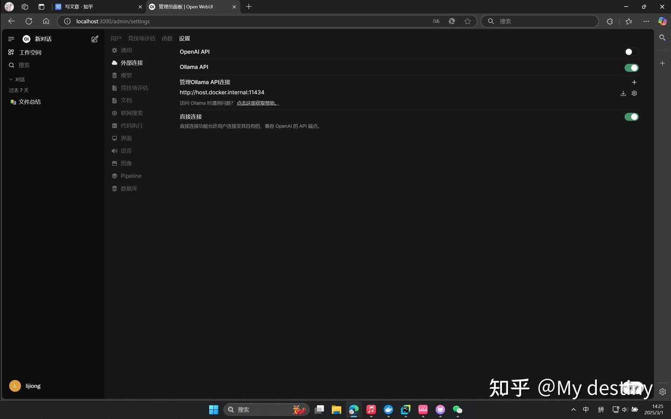
Task: Disable the Ollama API toggle
Action: pyautogui.click(x=631, y=68)
